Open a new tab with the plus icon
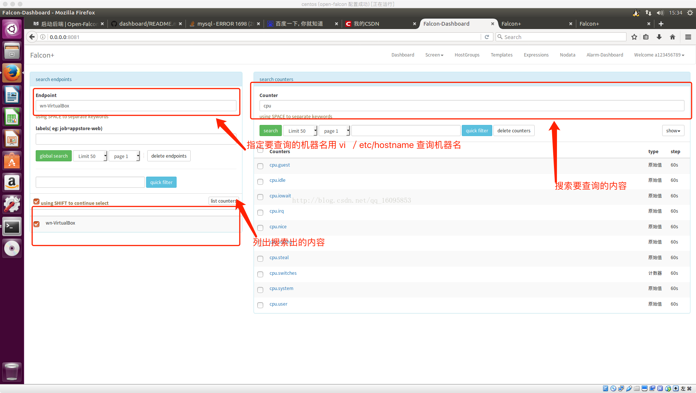Screen dimensions: 696x393 (661, 24)
